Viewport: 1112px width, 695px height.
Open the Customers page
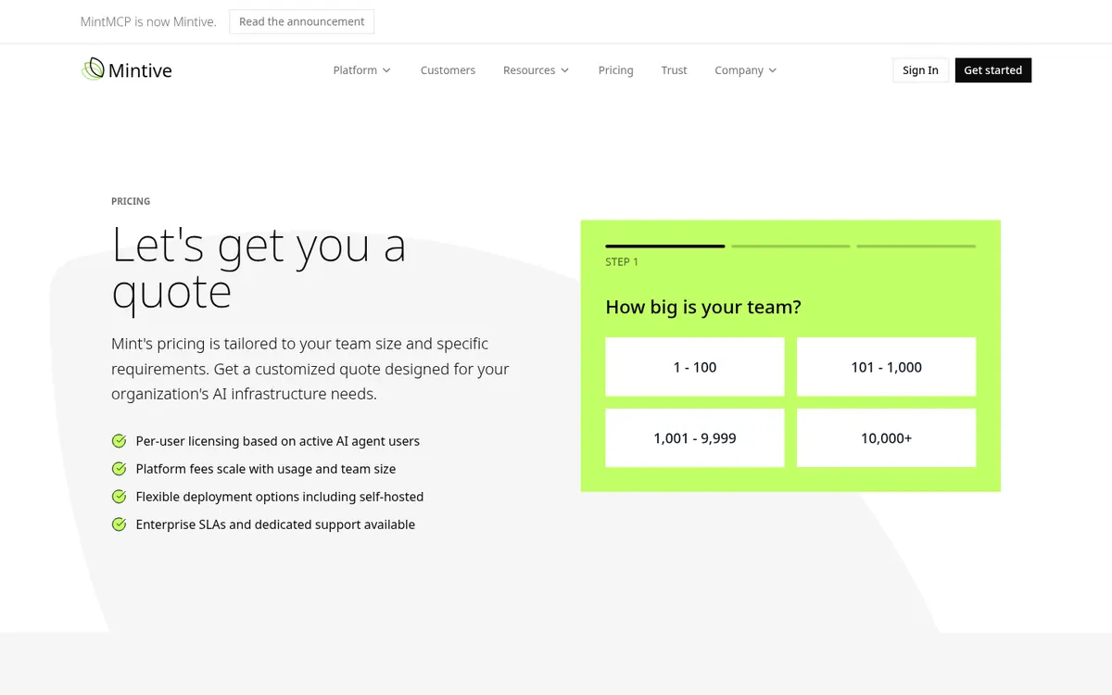448,70
